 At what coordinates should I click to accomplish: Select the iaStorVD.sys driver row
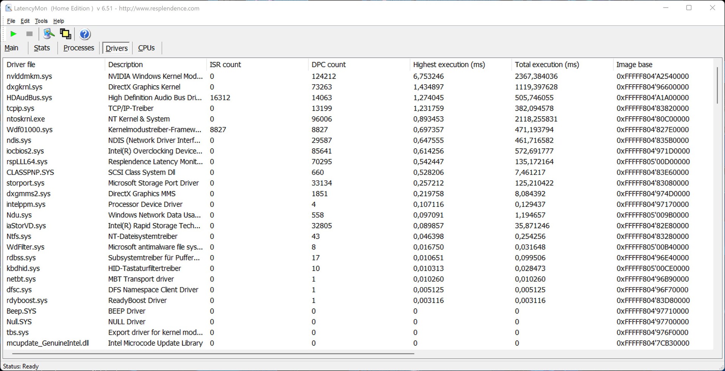click(358, 226)
